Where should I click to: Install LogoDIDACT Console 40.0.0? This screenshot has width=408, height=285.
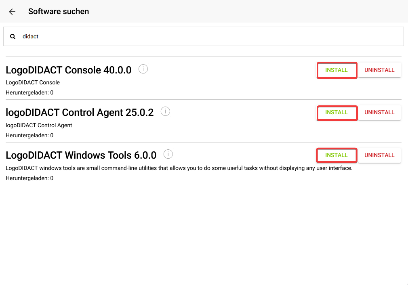coord(337,70)
